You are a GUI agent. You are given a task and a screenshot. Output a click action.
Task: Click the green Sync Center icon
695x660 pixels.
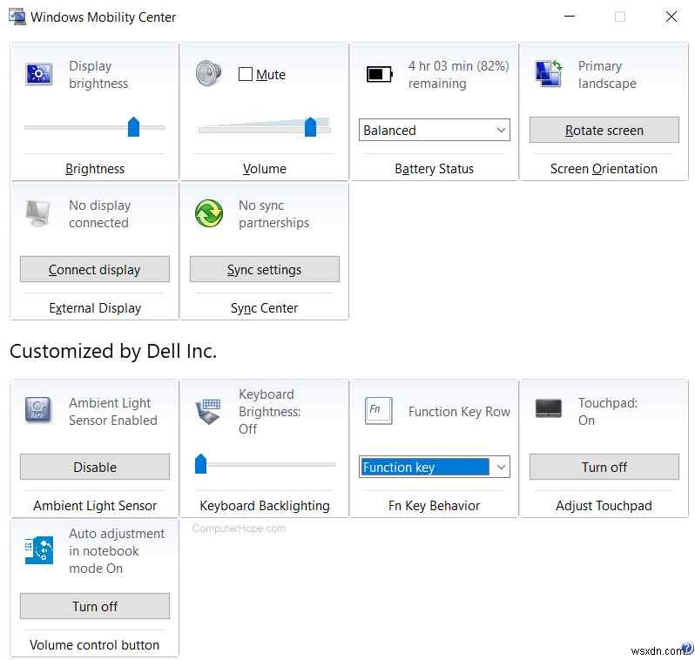tap(209, 213)
